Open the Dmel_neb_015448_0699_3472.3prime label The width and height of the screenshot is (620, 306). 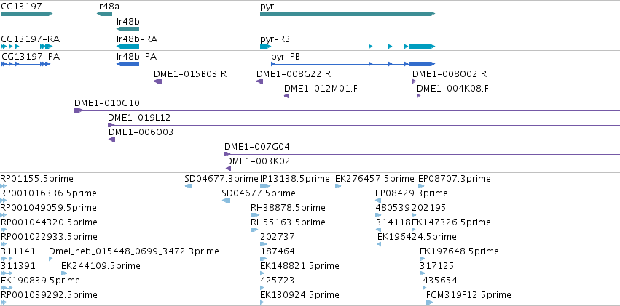click(x=134, y=251)
